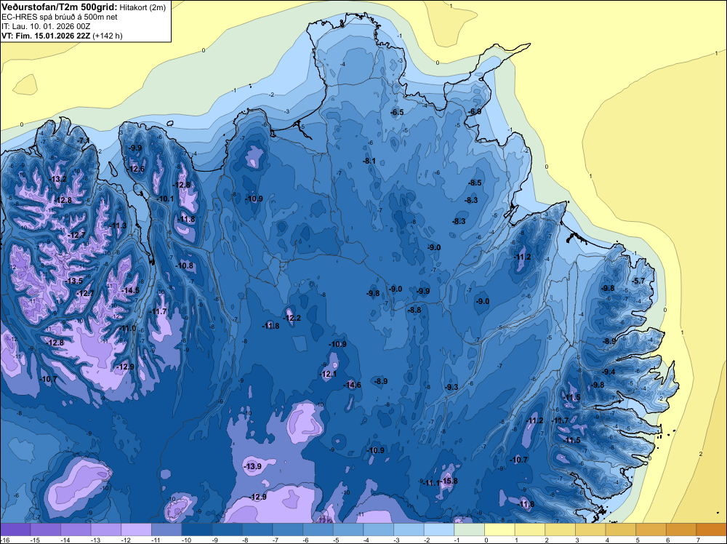Click the legend tick label 0
Viewport: 727px width, 544px height.
(x=486, y=540)
